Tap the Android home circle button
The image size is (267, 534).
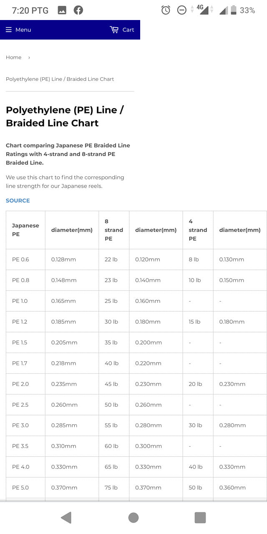point(133,518)
